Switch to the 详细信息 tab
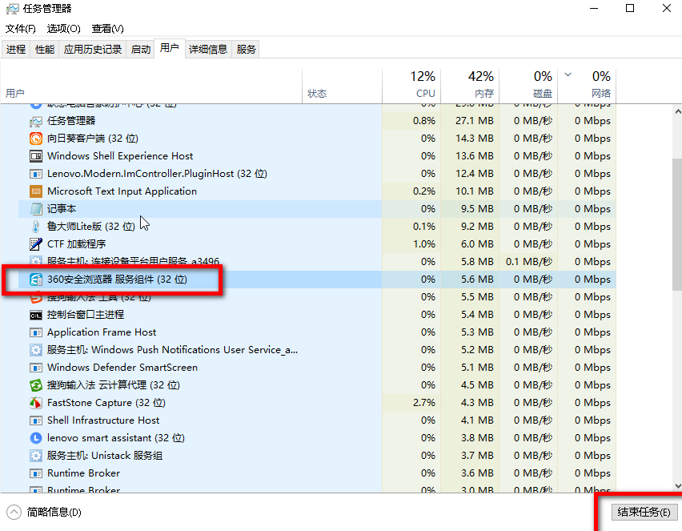Image resolution: width=682 pixels, height=531 pixels. click(x=208, y=49)
